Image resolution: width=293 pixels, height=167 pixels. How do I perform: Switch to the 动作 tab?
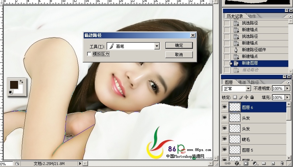click(x=252, y=16)
